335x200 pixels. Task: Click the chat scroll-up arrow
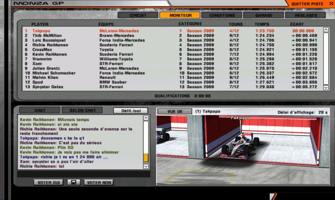(x=146, y=118)
